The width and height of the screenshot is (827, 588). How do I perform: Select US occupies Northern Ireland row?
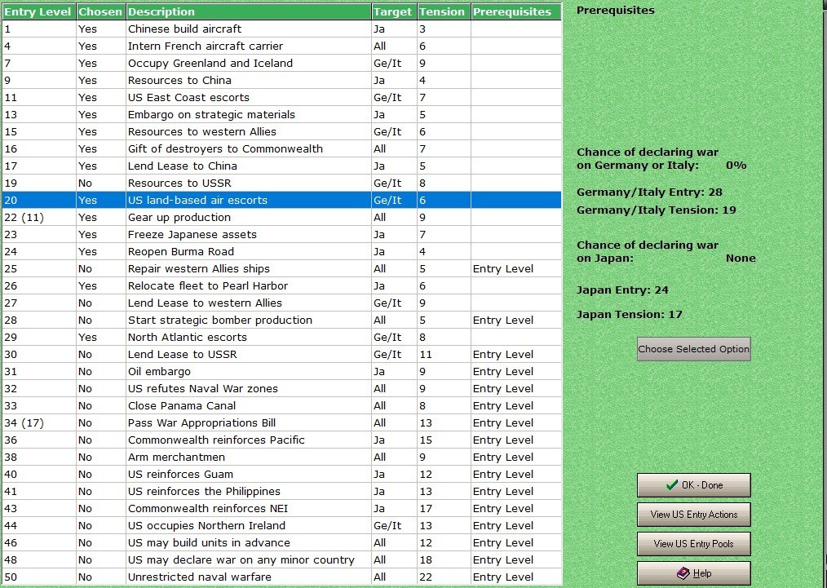[281, 526]
